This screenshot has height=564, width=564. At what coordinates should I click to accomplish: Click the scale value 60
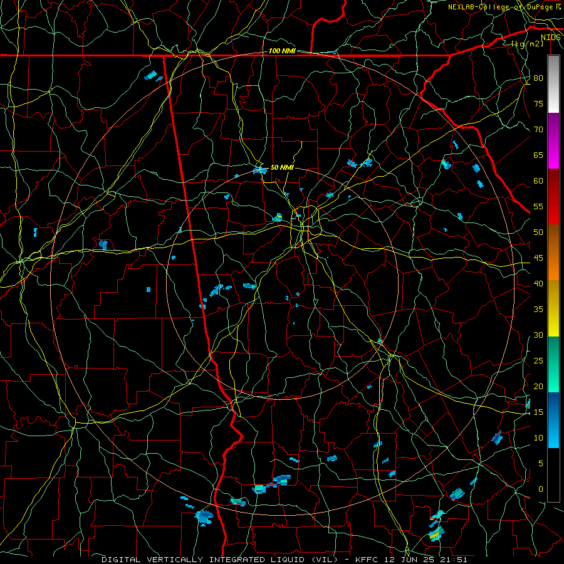[x=538, y=181]
